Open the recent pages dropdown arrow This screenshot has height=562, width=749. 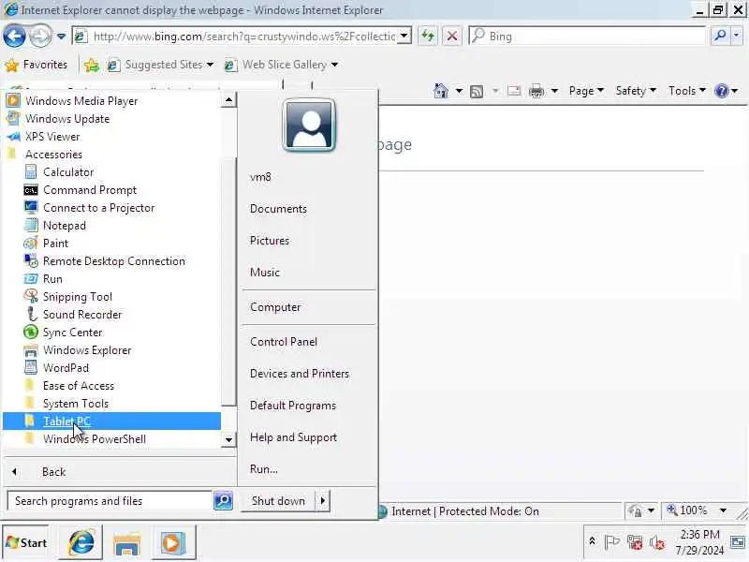61,37
